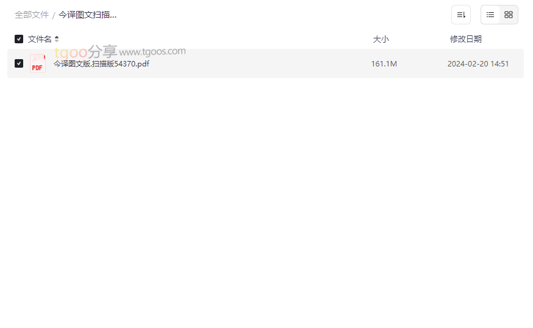The height and width of the screenshot is (328, 533).
Task: Click the 161.1M size cell
Action: (x=384, y=64)
